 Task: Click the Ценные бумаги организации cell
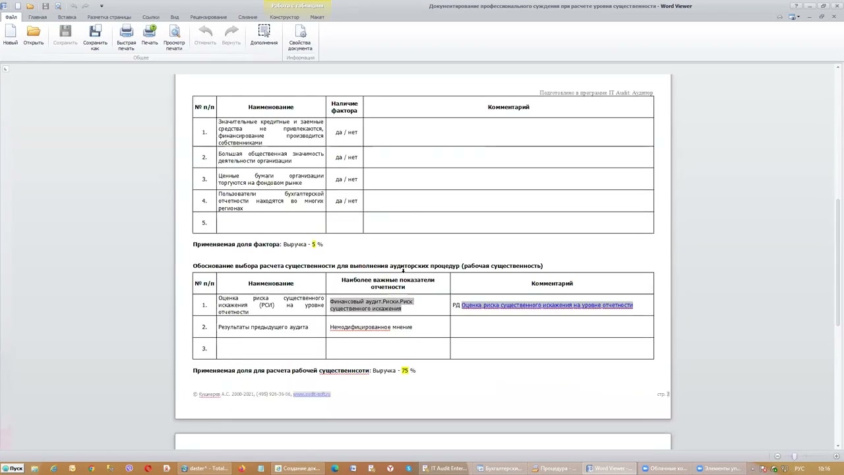271,179
